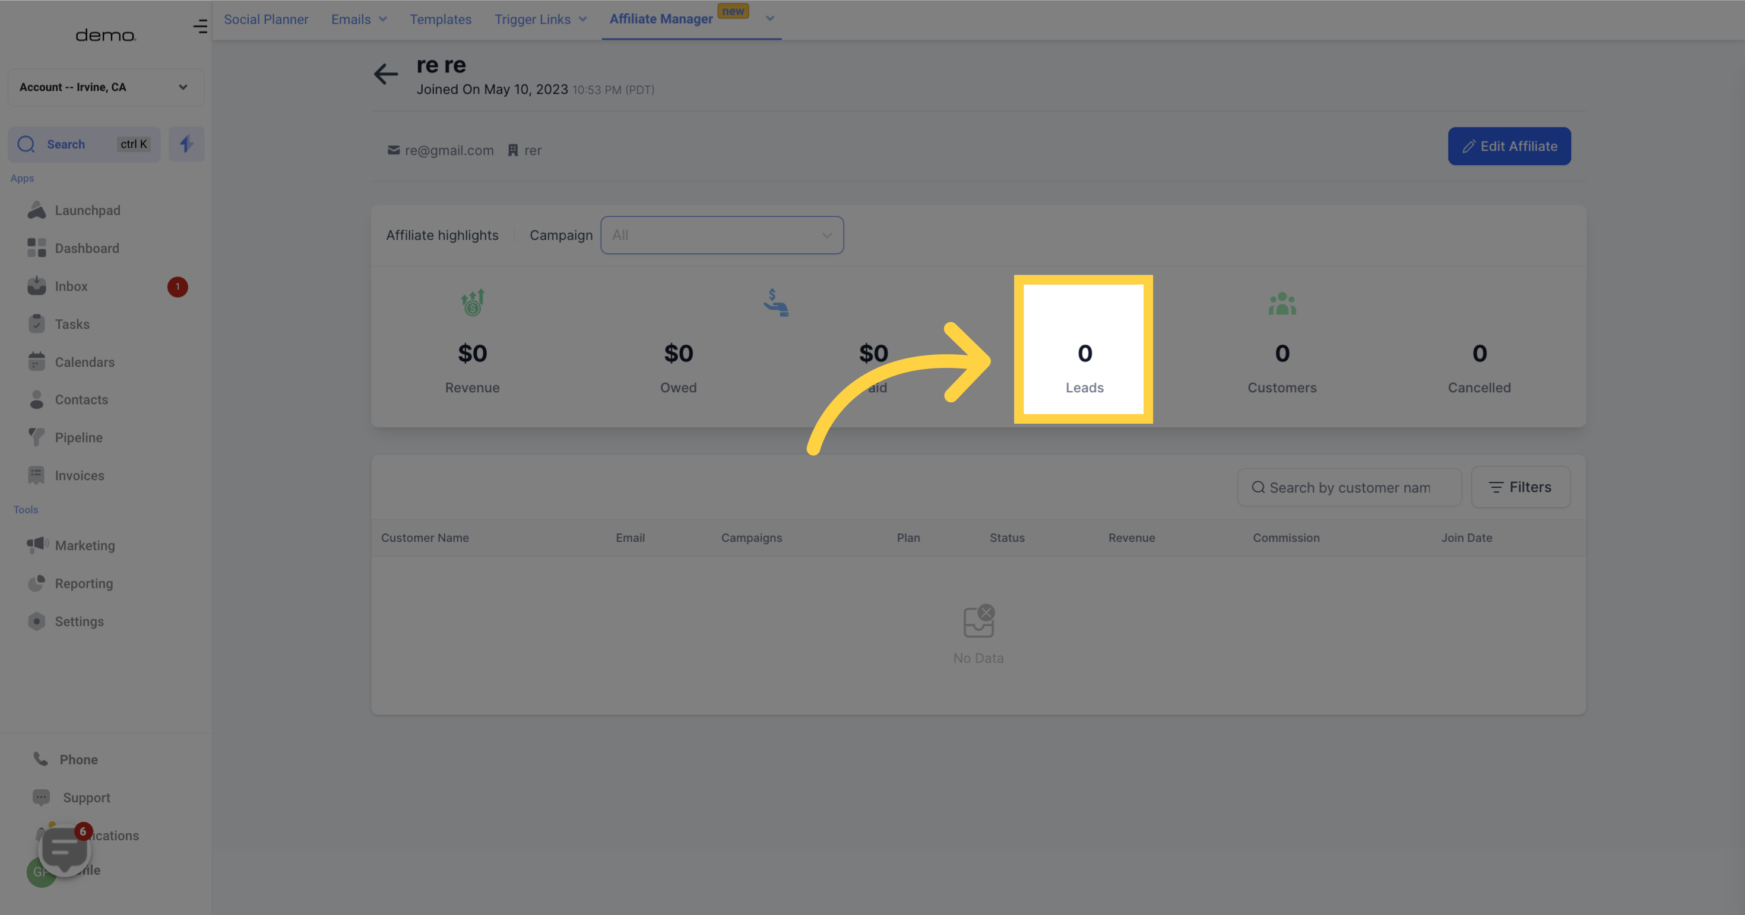Click the affiliate name re re
This screenshot has height=915, width=1745.
[441, 65]
